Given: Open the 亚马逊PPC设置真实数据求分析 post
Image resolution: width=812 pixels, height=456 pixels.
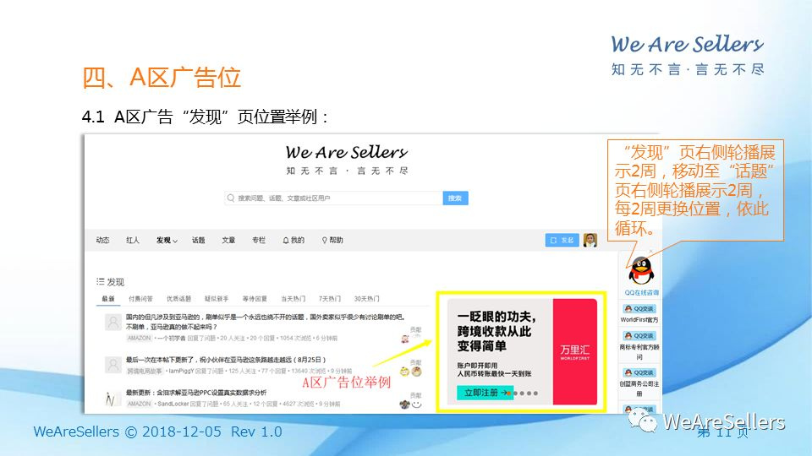Looking at the screenshot, I should pos(195,393).
